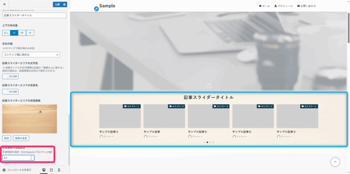The width and height of the screenshot is (350, 174).
Task: Click the thumbnail above unnumbered サンプル記事
Action: [164, 116]
